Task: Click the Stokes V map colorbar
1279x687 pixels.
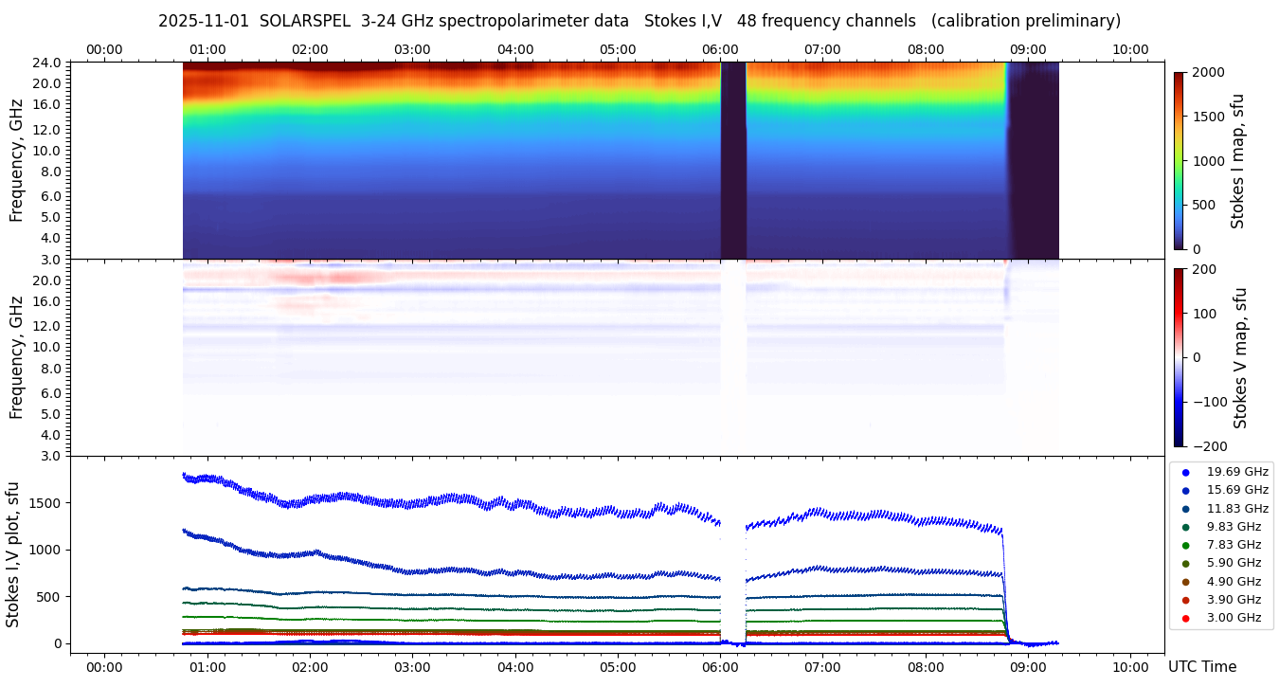Action: (1179, 357)
